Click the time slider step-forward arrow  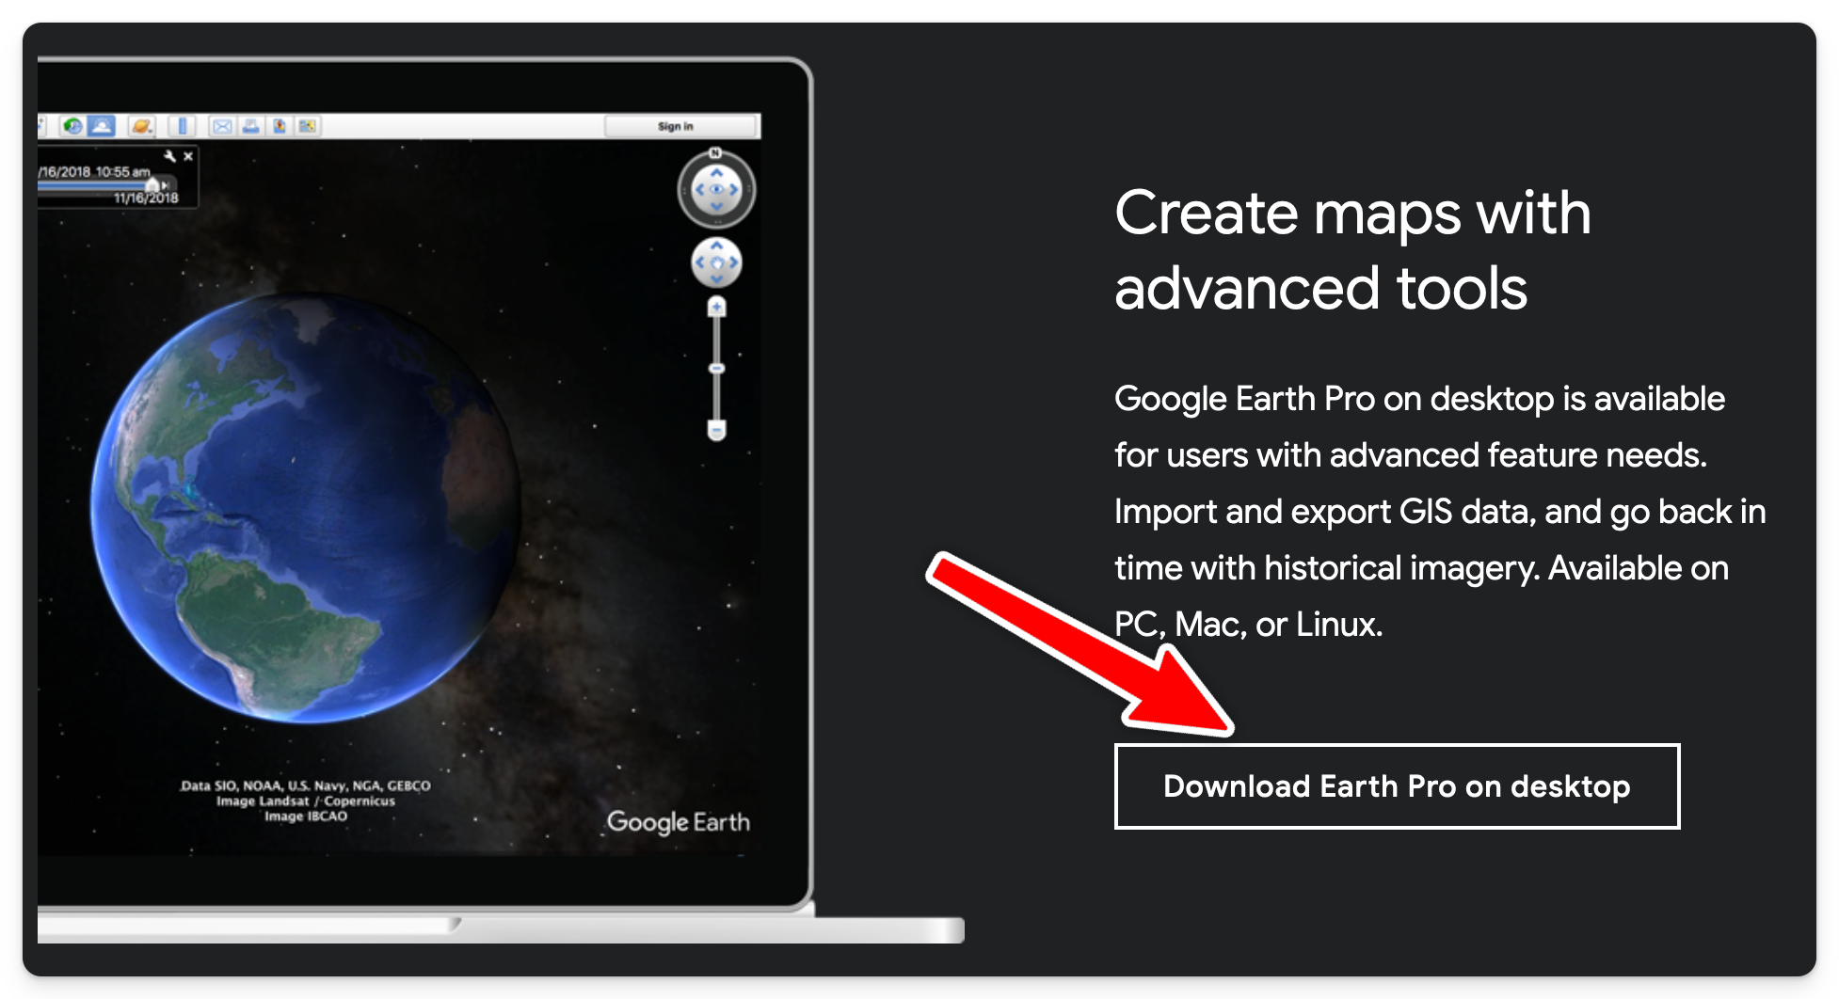pyautogui.click(x=166, y=185)
